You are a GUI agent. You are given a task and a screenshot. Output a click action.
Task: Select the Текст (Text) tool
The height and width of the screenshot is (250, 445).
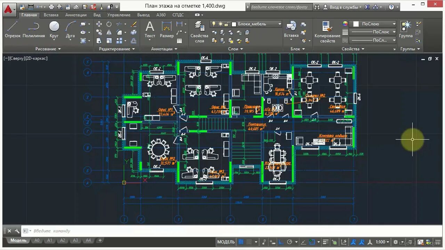150,30
